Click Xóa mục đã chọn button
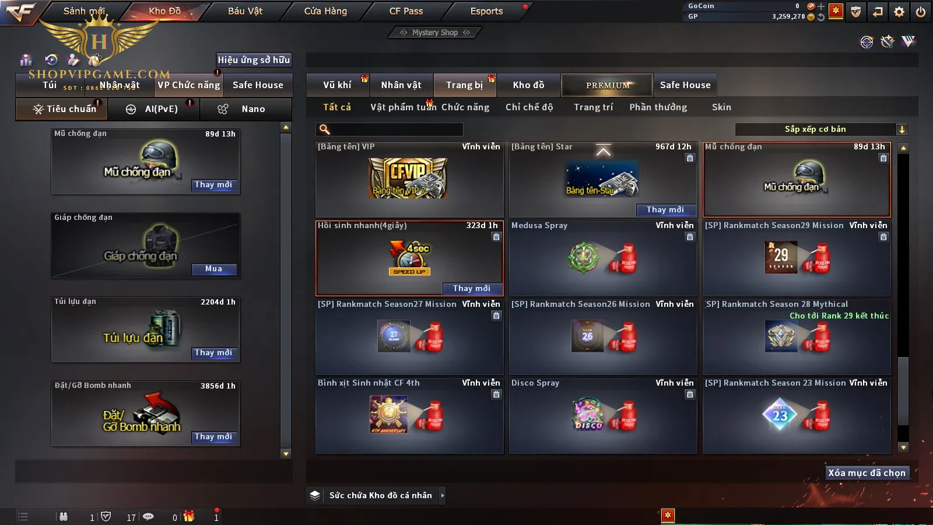This screenshot has width=933, height=525. pyautogui.click(x=867, y=473)
